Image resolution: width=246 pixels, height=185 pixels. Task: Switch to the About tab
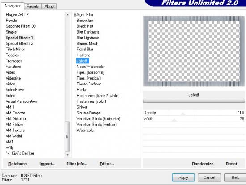49,7
